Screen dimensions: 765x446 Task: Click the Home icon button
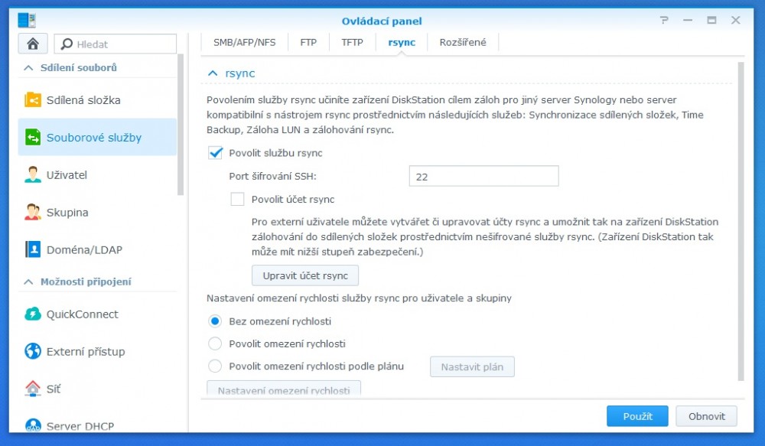33,44
